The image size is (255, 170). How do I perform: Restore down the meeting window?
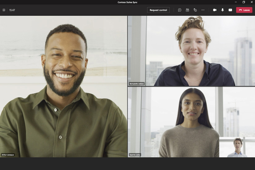click(x=244, y=2)
